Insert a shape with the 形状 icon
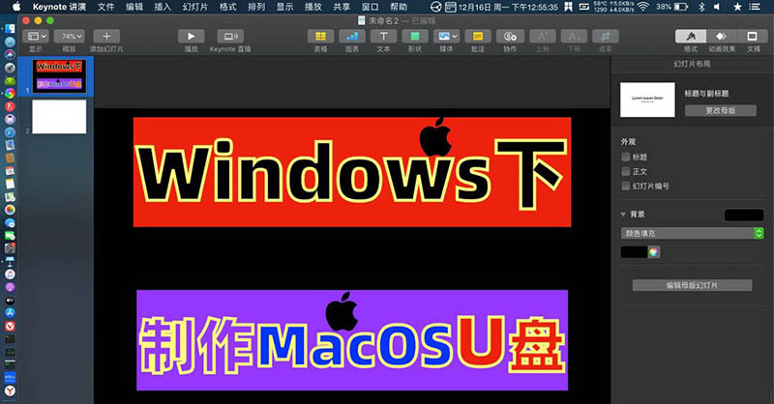 click(x=415, y=36)
